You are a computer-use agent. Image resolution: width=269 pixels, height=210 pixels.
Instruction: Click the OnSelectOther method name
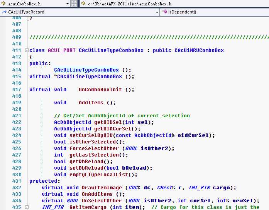pyautogui.click(x=102, y=201)
